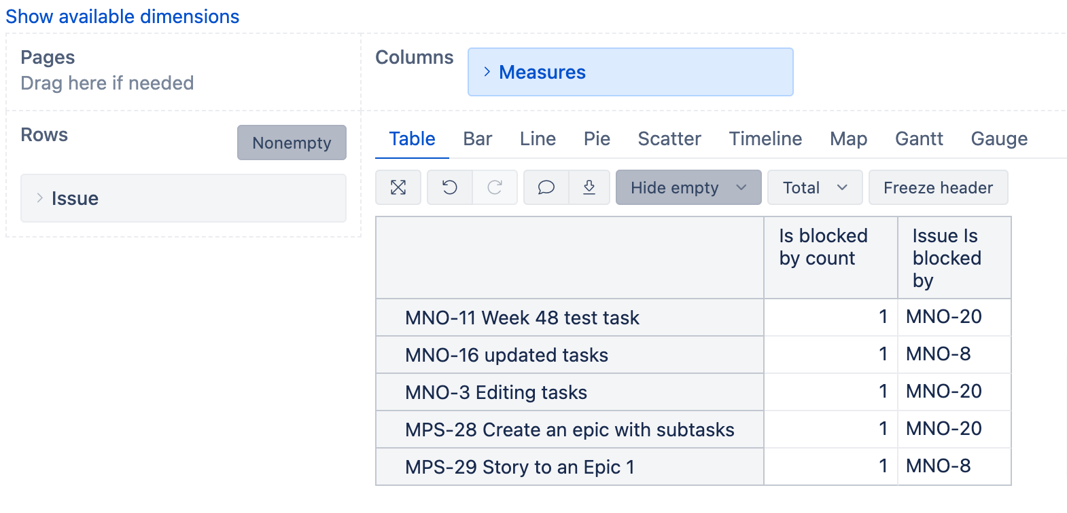Select row MNO-3 Editing tasks
Screen dimensions: 1067x513
[570, 392]
